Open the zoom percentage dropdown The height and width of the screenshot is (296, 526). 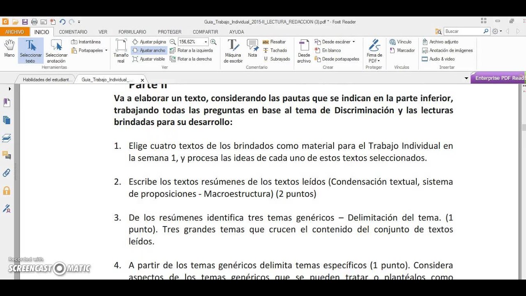[x=205, y=42]
